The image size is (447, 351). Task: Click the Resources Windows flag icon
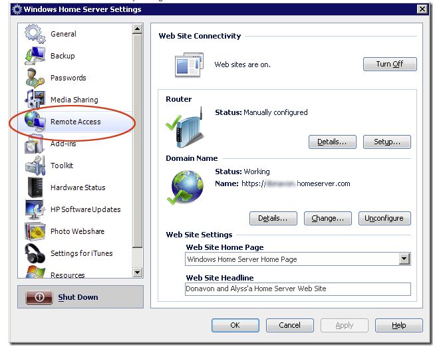pos(35,272)
